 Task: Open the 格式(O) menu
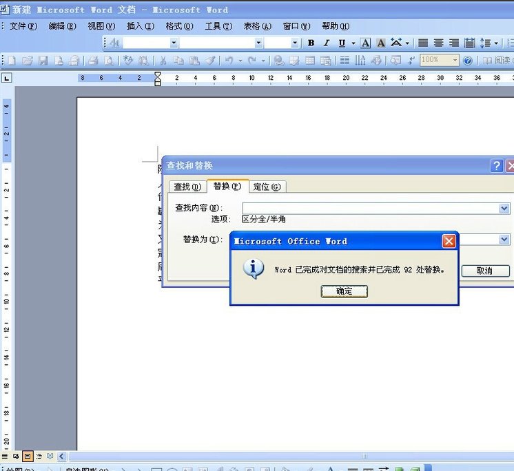[179, 26]
